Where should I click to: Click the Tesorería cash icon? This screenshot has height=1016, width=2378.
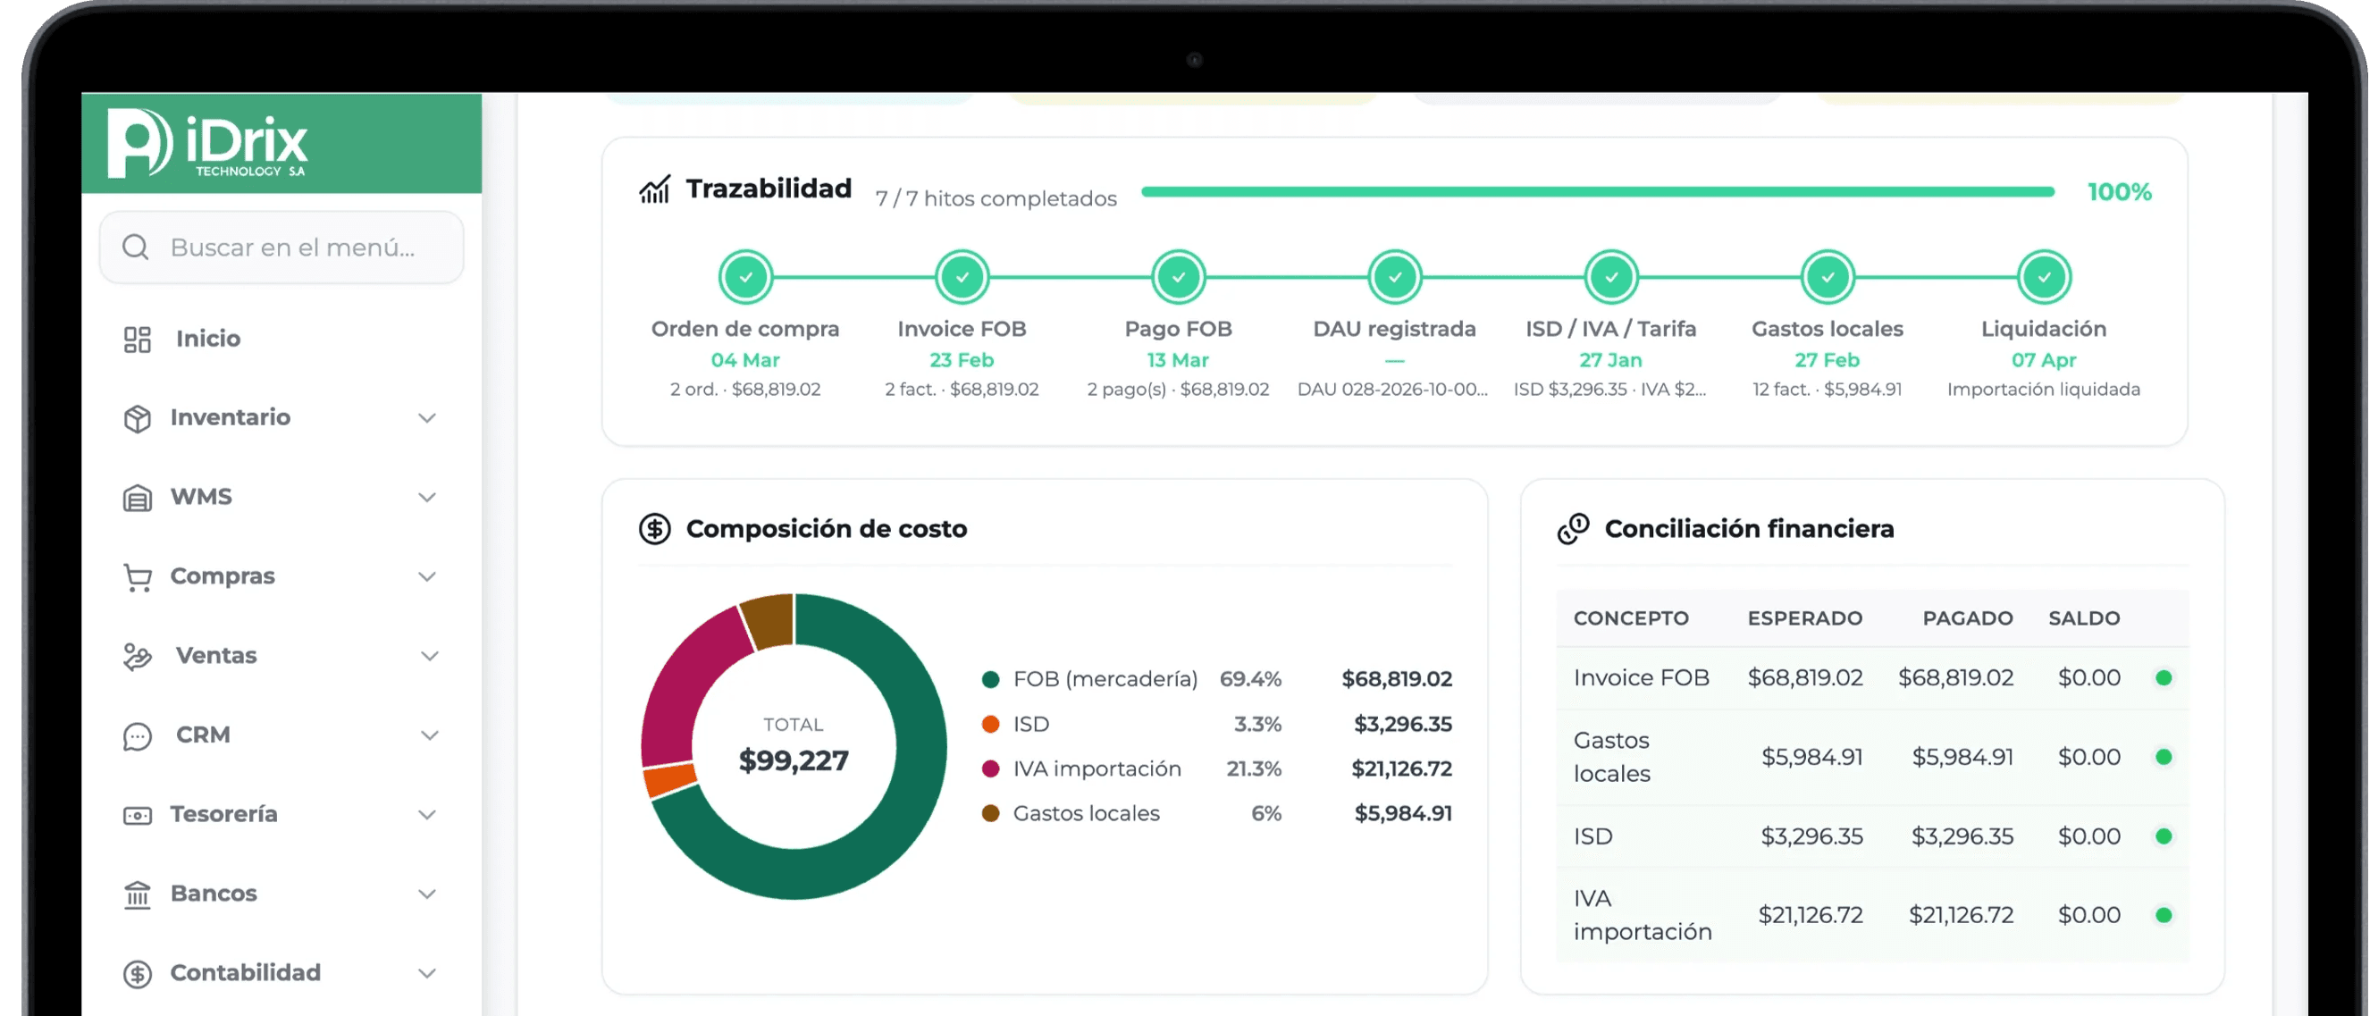(138, 816)
